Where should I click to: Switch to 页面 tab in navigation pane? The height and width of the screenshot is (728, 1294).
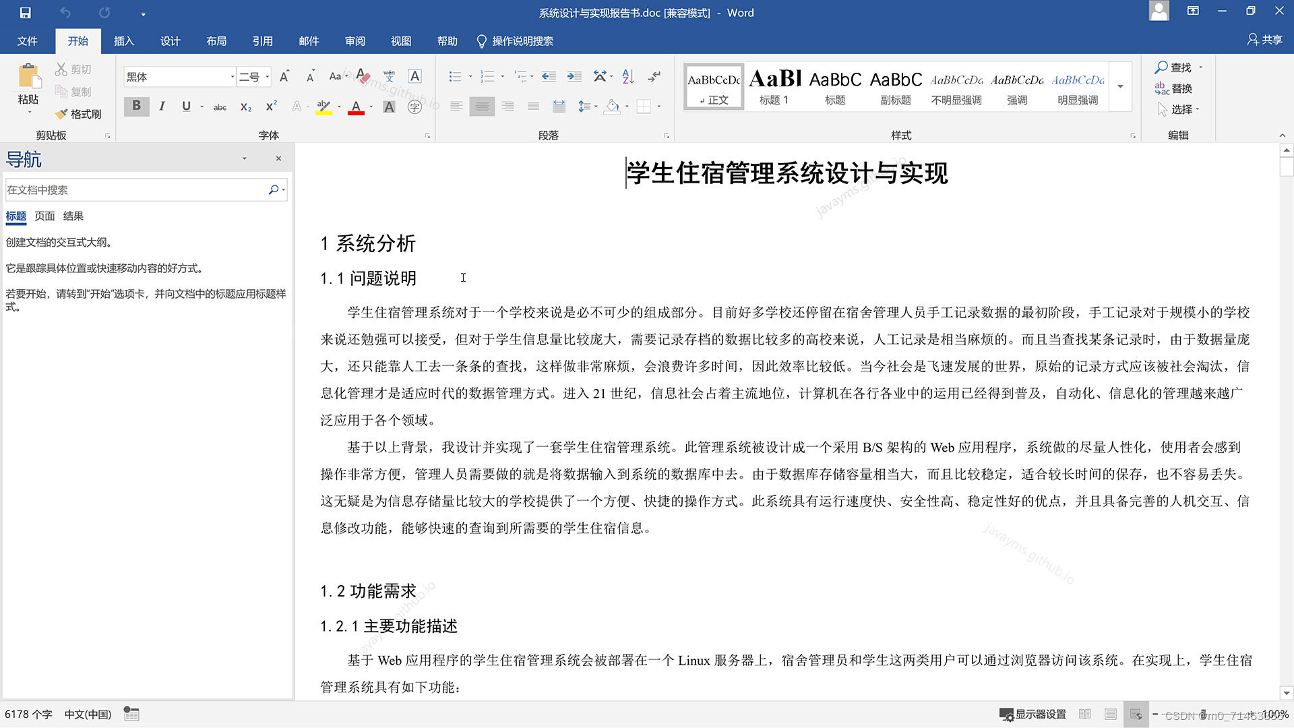pyautogui.click(x=44, y=216)
